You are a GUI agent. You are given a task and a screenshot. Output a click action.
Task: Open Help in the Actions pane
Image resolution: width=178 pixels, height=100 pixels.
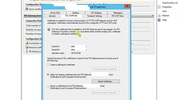coord(164,20)
